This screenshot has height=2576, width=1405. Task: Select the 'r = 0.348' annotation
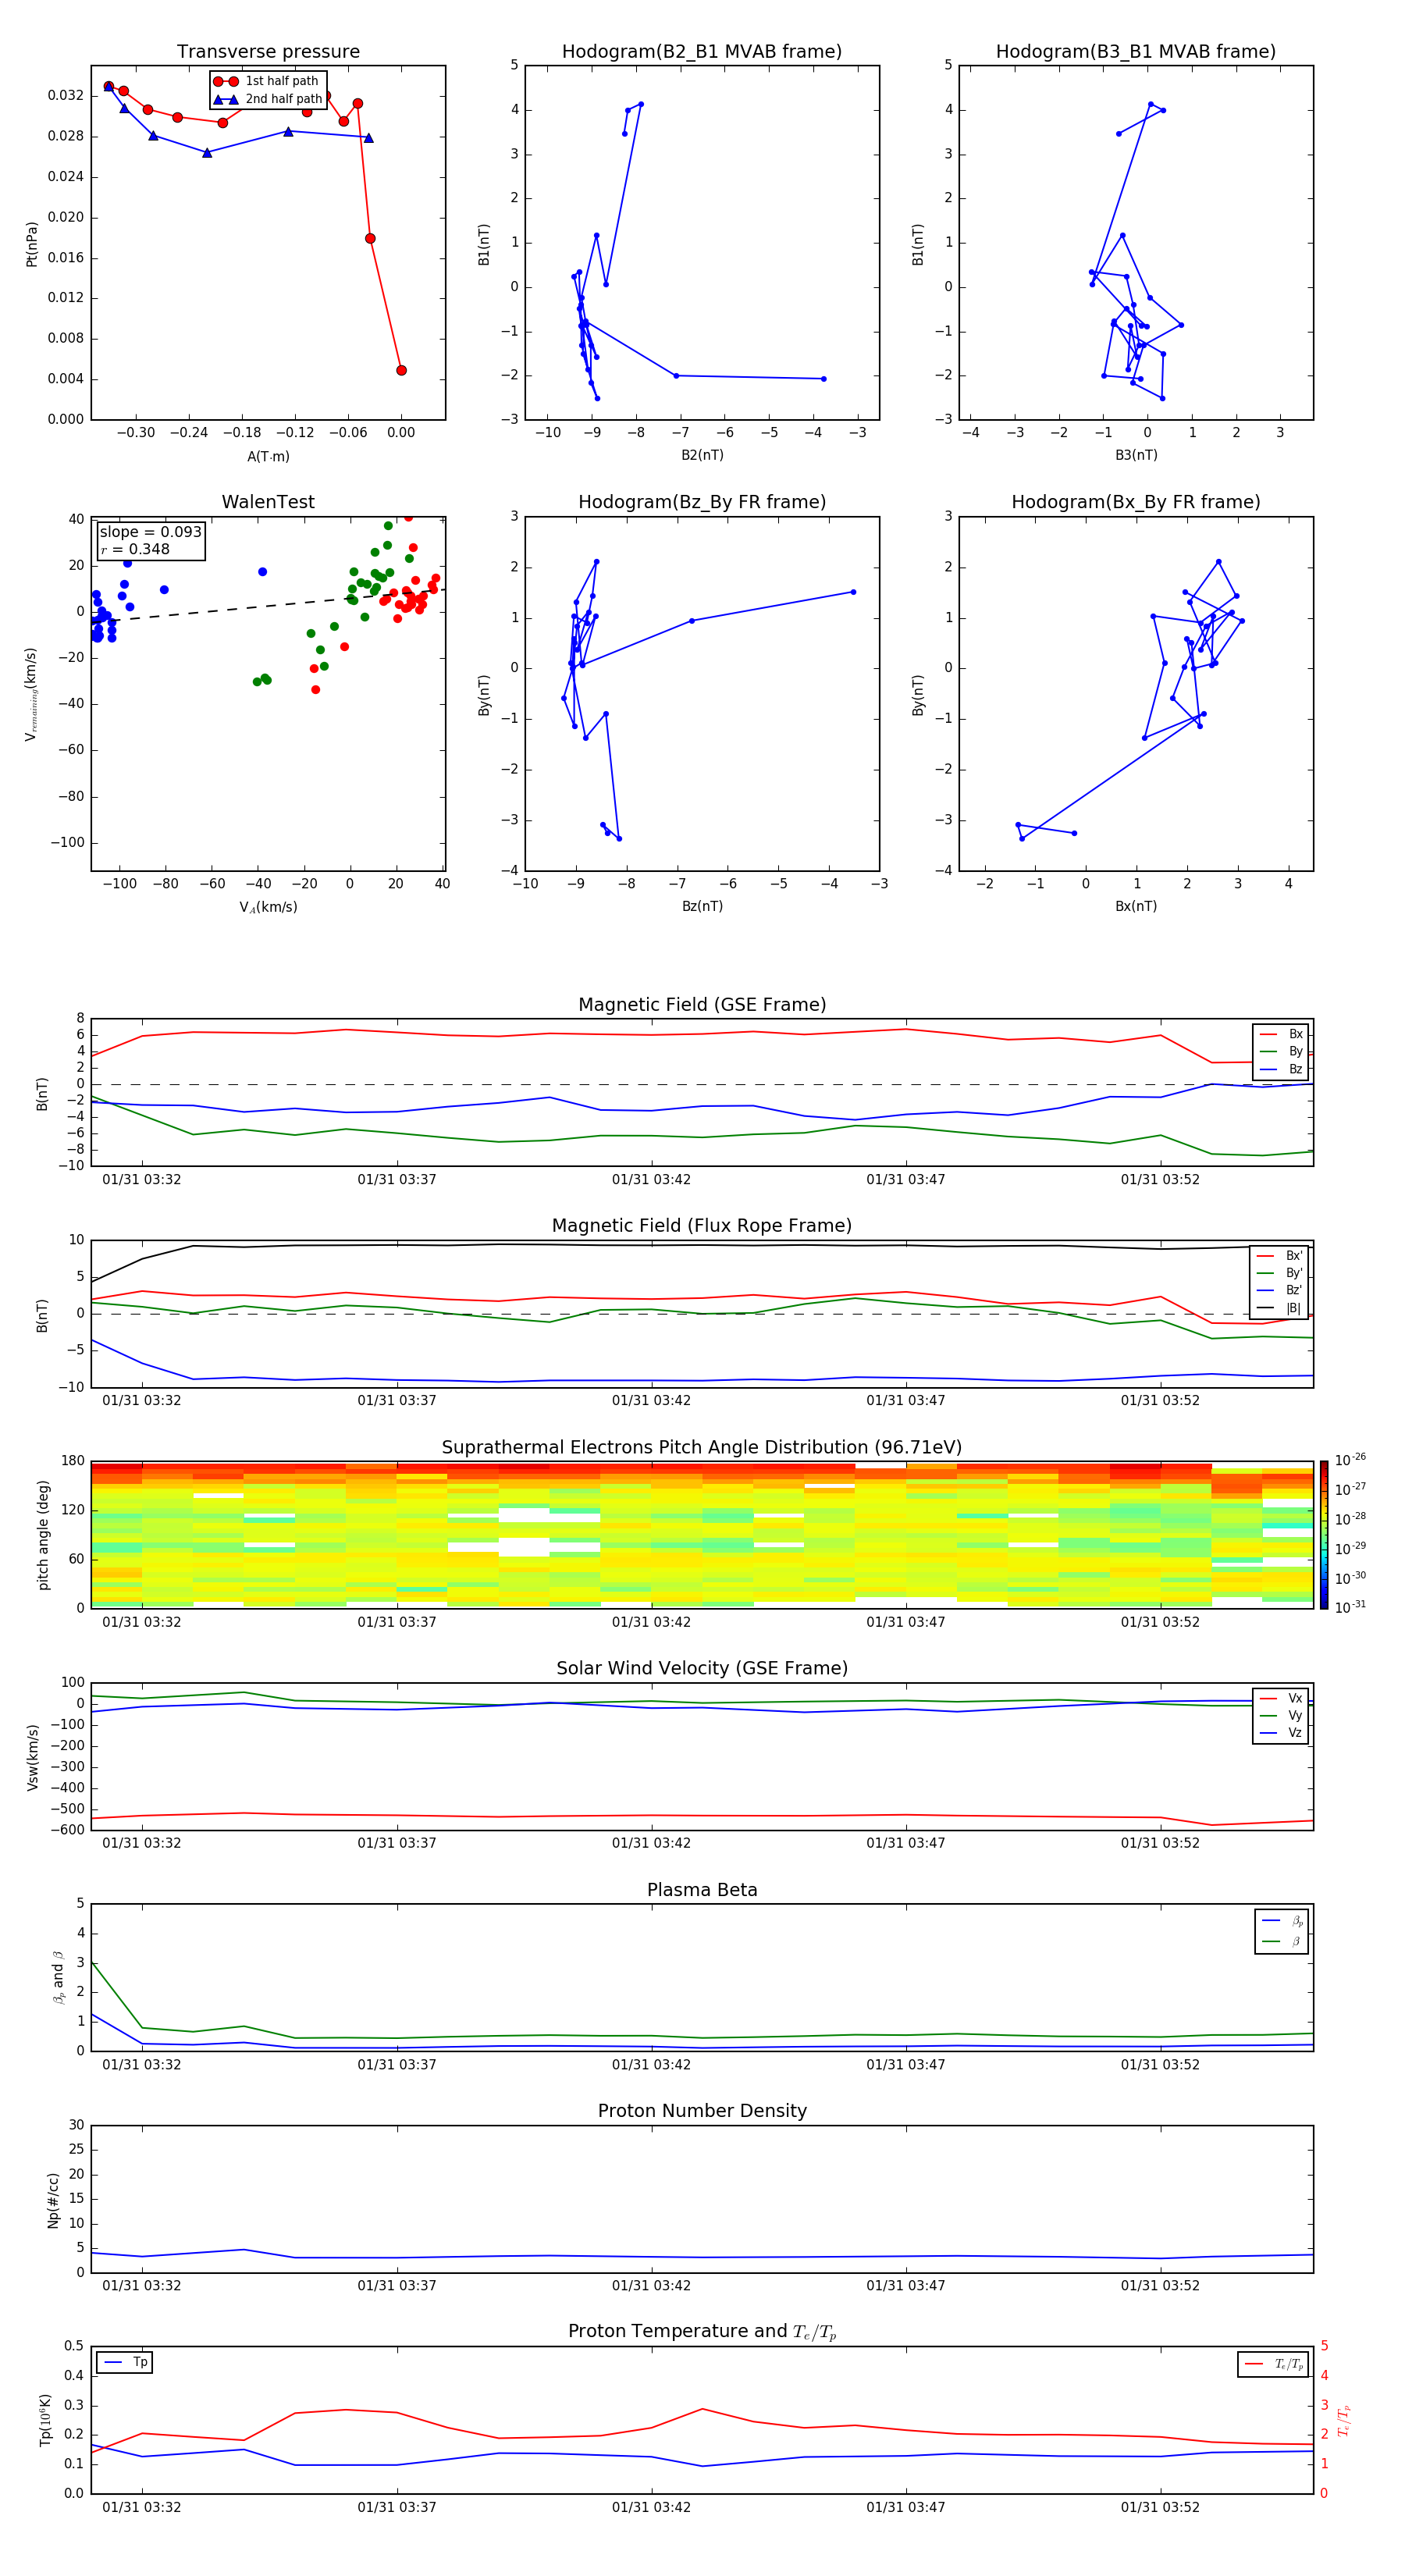(x=135, y=550)
